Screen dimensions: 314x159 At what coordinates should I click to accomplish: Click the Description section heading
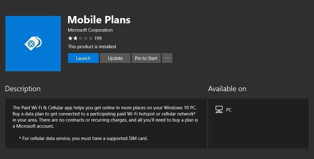click(x=23, y=89)
